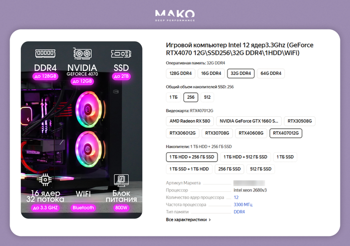
Task: Choose the AMD Radeon RX 580 video card
Action: coord(189,121)
